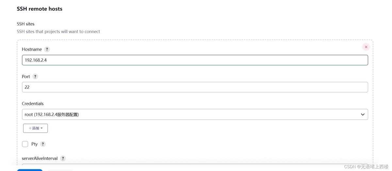The image size is (392, 171).
Task: Select the SSH sites section label
Action: (x=25, y=24)
